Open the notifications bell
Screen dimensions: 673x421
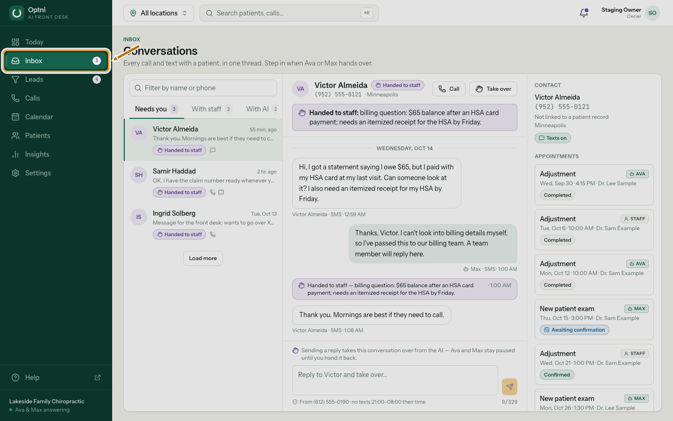[x=584, y=13]
